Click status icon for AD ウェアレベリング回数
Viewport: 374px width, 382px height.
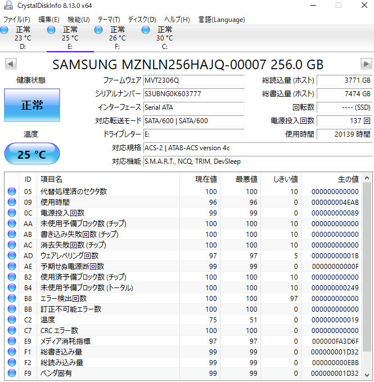click(x=12, y=255)
